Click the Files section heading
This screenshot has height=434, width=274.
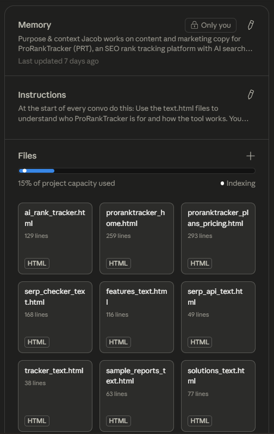coord(27,156)
